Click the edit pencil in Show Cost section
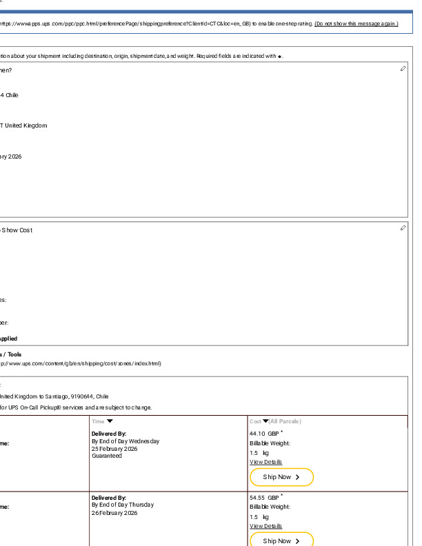Screen dimensions: 422x546 coord(403,228)
